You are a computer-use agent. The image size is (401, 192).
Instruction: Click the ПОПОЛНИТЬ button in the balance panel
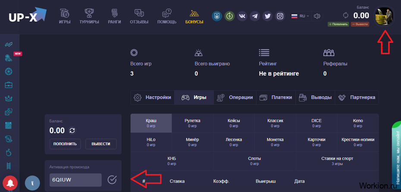[65, 144]
